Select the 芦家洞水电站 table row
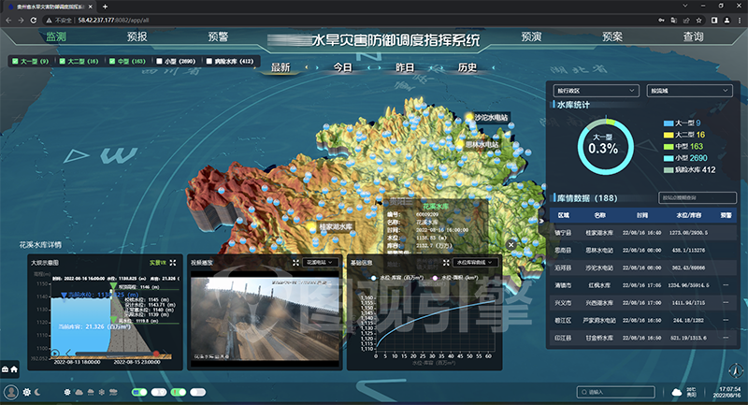Viewport: 748px width, 405px height. pyautogui.click(x=642, y=321)
